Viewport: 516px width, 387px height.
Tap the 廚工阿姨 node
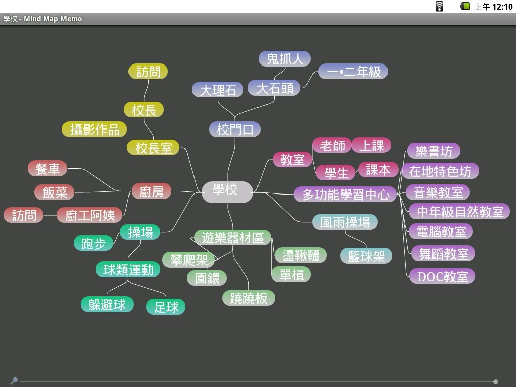click(90, 215)
